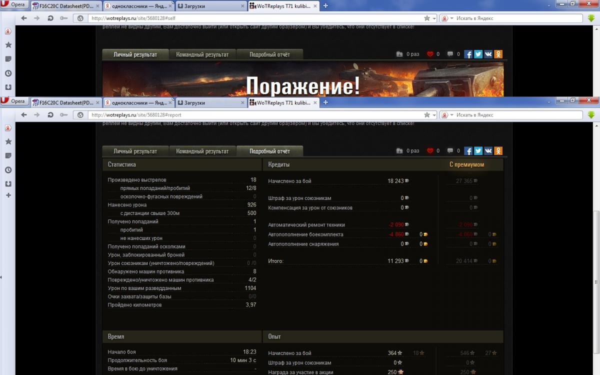
Task: Click the green download arrow in the lower window
Action: (x=591, y=115)
